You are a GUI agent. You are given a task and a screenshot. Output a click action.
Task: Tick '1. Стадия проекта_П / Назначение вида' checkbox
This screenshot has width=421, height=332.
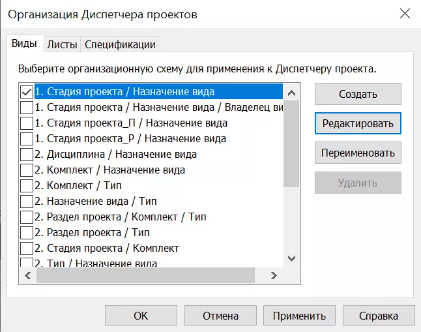click(27, 123)
